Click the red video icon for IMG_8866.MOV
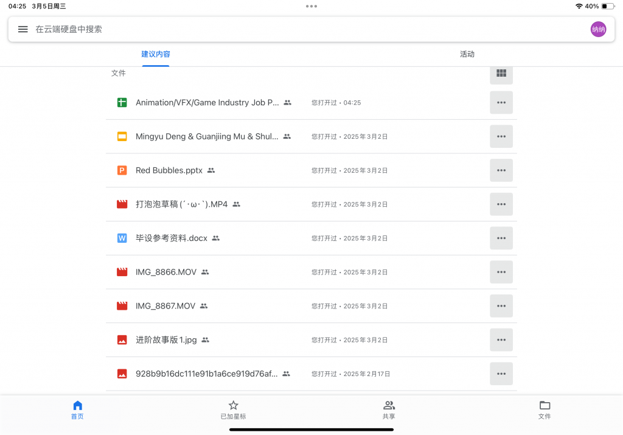The width and height of the screenshot is (623, 435). 122,272
